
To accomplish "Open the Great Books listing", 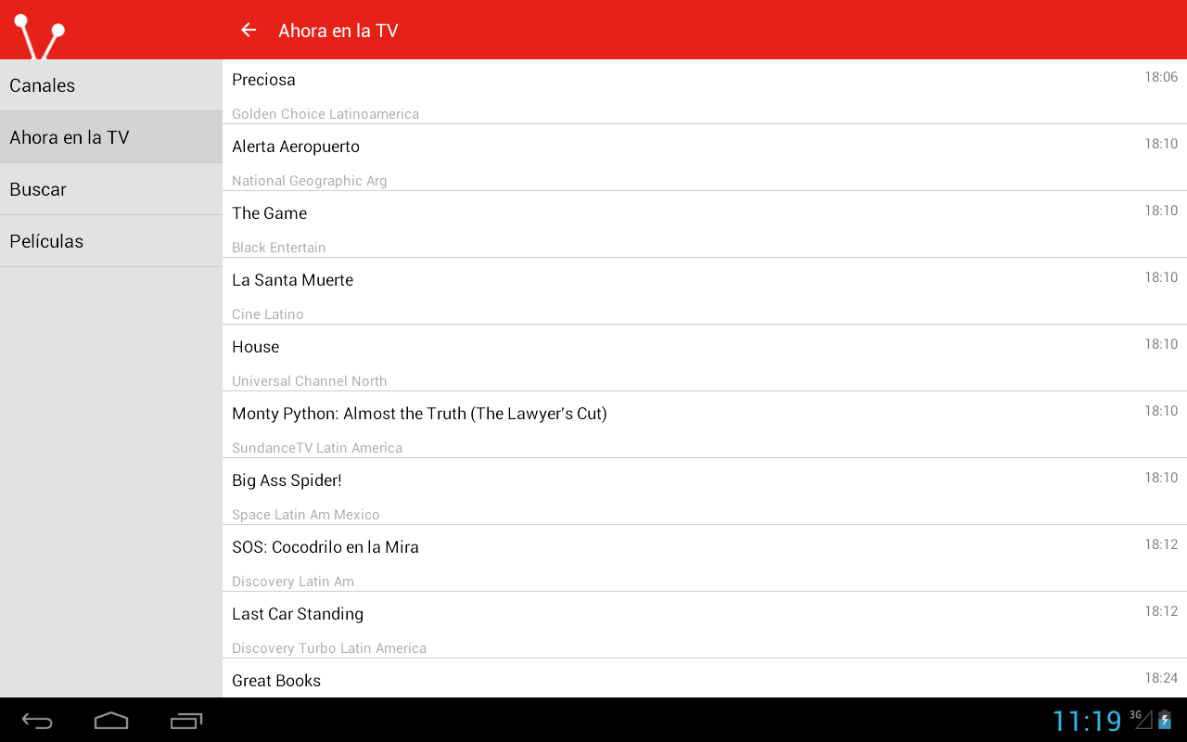I will point(705,678).
